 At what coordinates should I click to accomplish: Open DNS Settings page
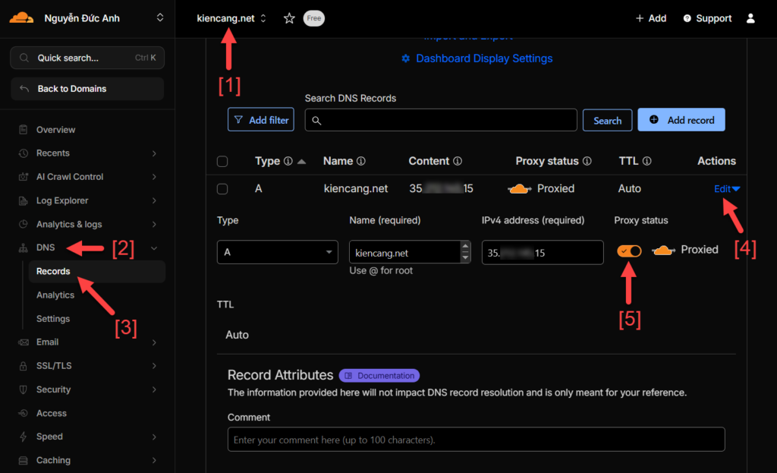[52, 318]
